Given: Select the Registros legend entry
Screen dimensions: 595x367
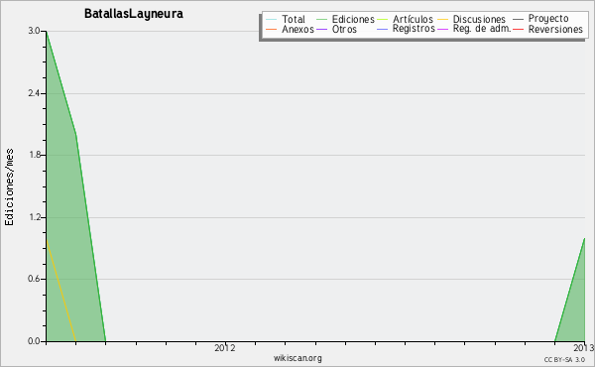Looking at the screenshot, I should [x=414, y=29].
